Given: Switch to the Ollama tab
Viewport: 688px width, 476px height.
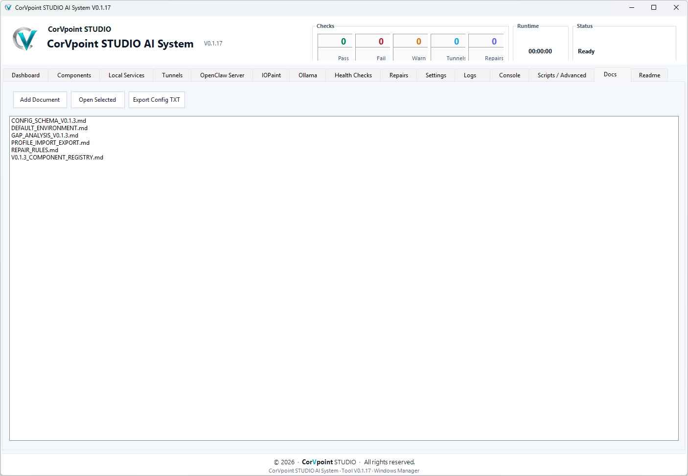Looking at the screenshot, I should click(308, 75).
